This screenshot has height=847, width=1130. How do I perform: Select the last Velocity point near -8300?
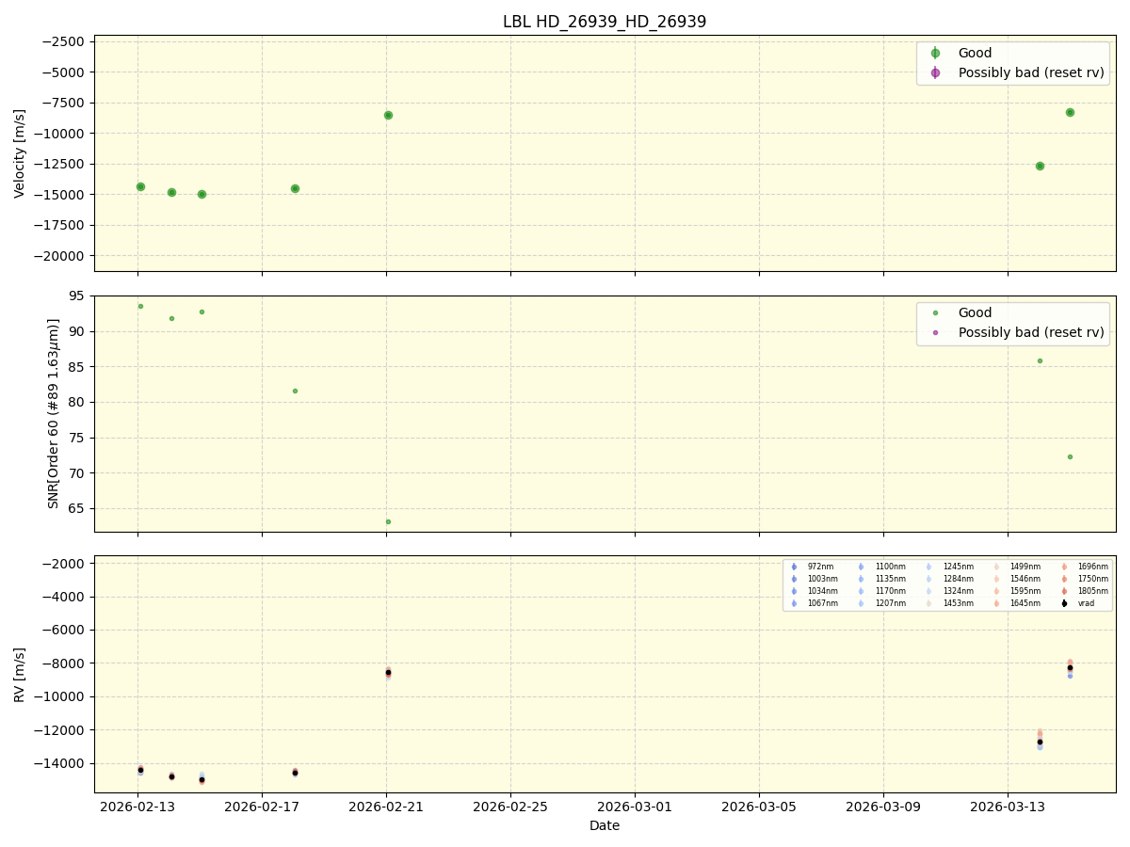[1070, 112]
